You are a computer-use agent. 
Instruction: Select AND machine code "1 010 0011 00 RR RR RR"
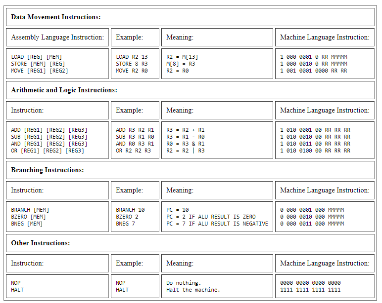click(315, 144)
